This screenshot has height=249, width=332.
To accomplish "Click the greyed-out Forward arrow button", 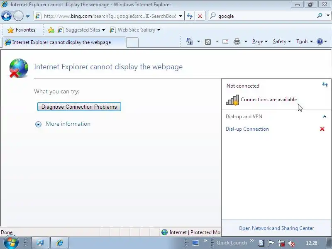I will pyautogui.click(x=18, y=16).
